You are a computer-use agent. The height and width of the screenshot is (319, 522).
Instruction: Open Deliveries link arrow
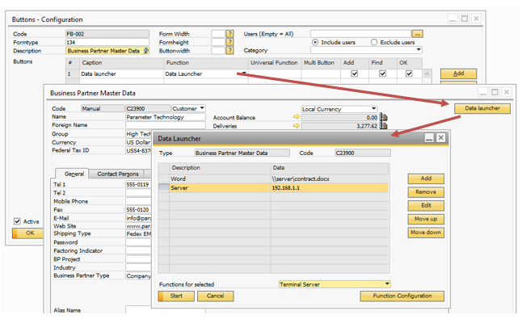click(297, 125)
